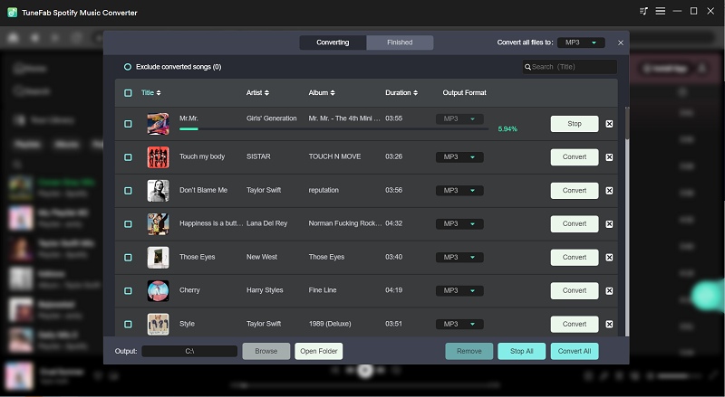This screenshot has height=397, width=725.
Task: Check the select-all checkbox in header
Action: [x=128, y=93]
